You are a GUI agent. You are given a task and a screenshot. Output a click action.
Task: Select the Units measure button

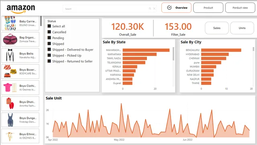(x=242, y=28)
